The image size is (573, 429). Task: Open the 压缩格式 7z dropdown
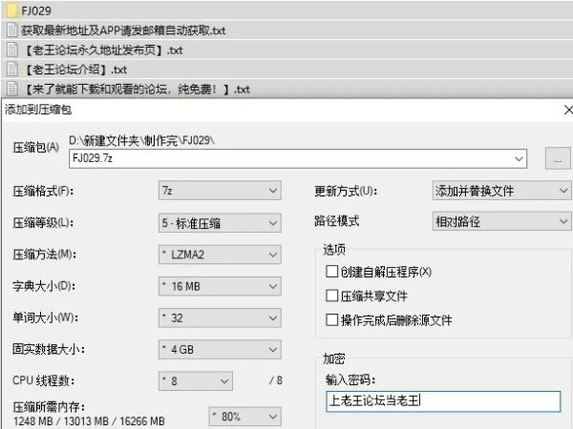(x=220, y=191)
